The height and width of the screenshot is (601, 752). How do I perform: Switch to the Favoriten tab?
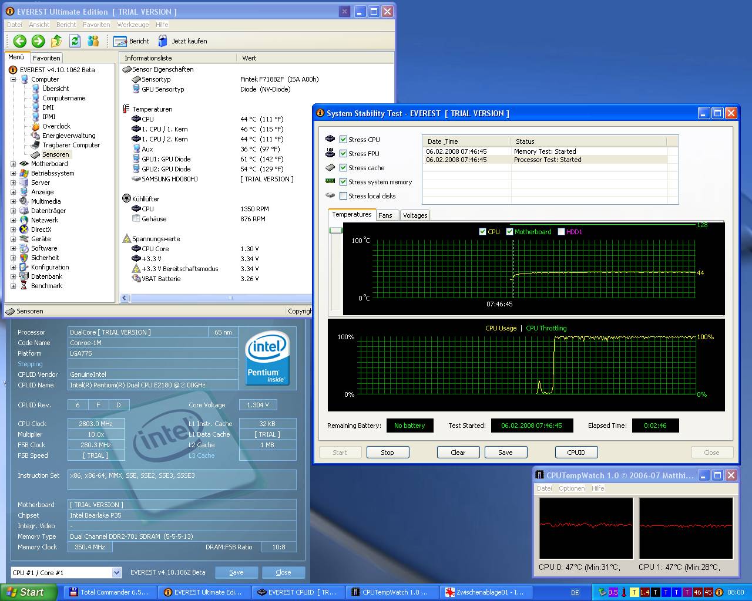pos(46,58)
